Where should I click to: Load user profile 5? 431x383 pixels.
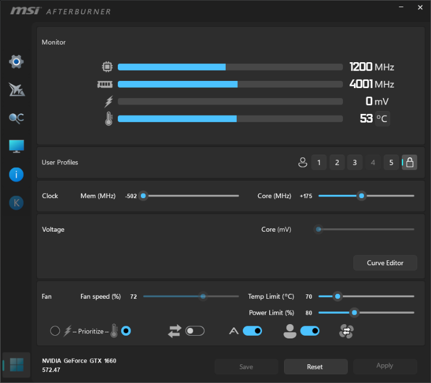click(391, 162)
